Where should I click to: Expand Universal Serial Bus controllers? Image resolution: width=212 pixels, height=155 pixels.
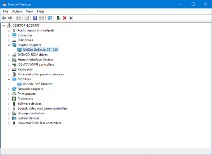click(x=9, y=123)
